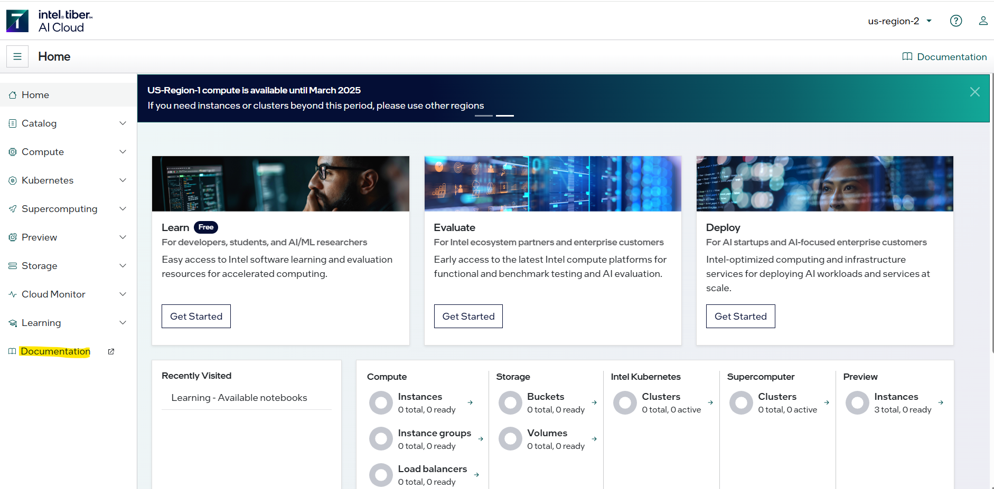Expand the Storage sidebar chevron
The height and width of the screenshot is (489, 994).
[123, 266]
